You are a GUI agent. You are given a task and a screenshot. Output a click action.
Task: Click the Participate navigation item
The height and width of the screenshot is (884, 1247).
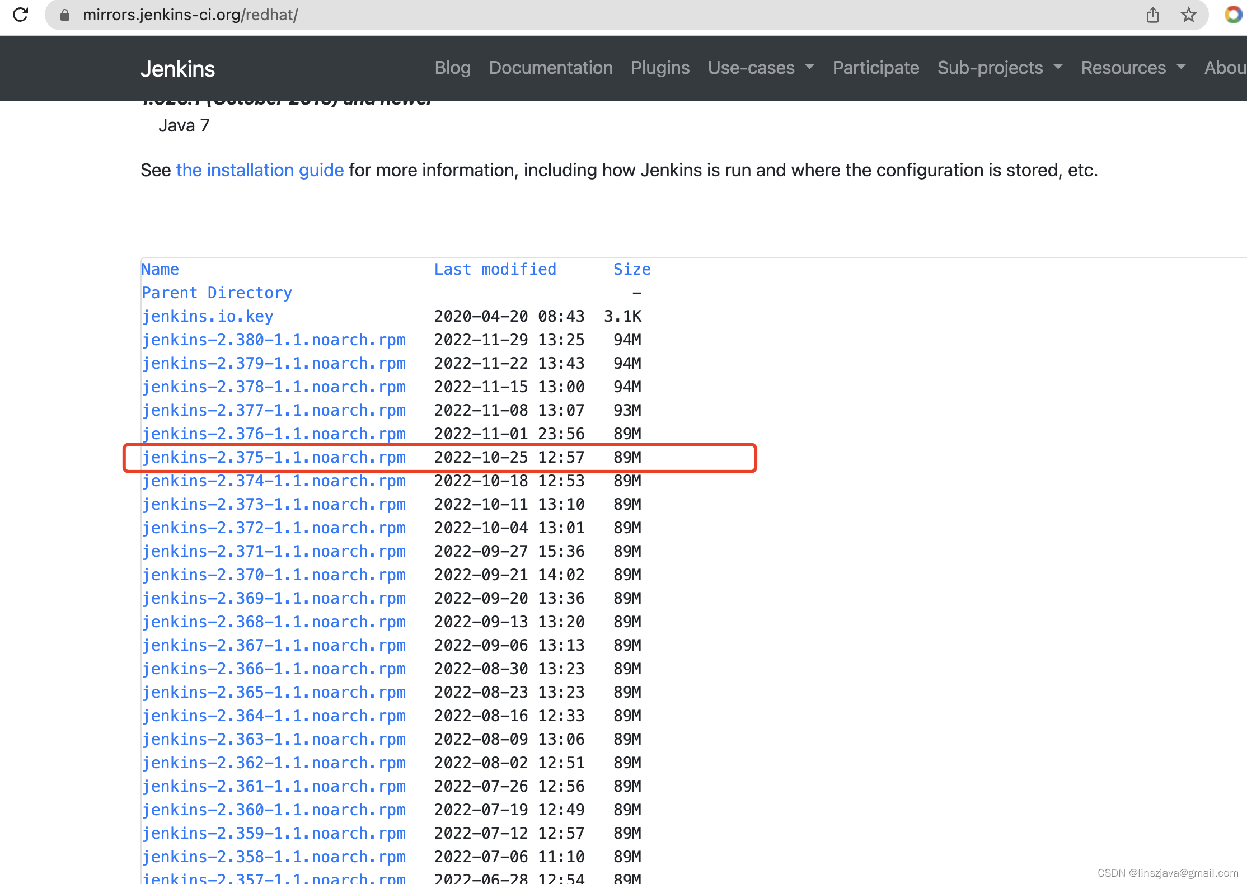[875, 68]
